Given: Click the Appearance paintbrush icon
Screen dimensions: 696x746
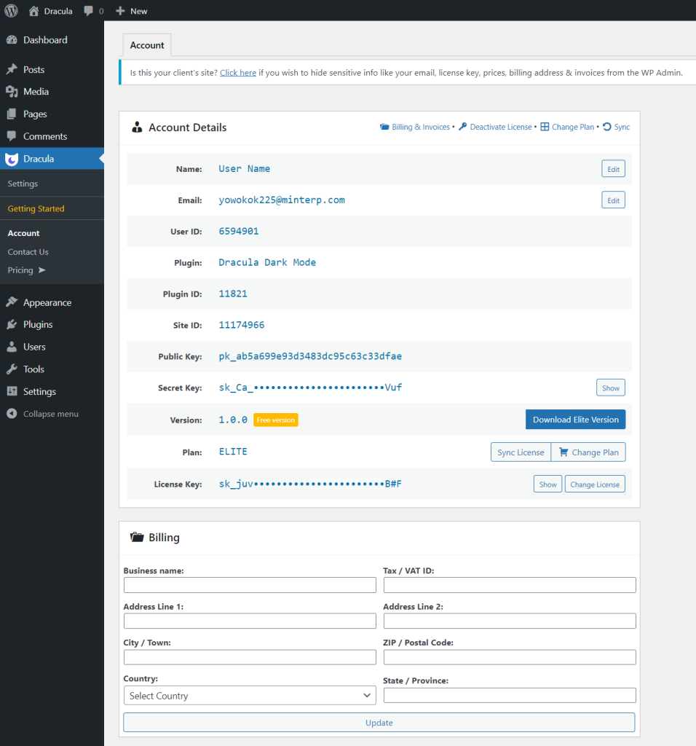Looking at the screenshot, I should coord(12,302).
